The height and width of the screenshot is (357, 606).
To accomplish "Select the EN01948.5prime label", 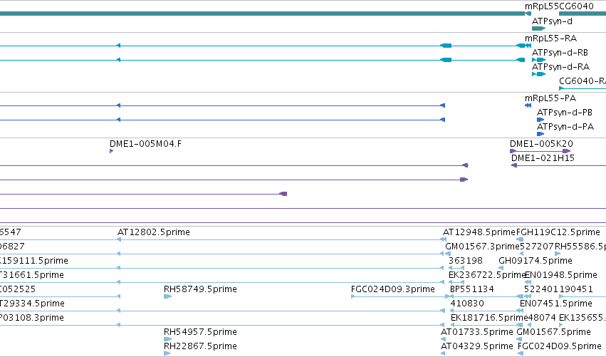I will pos(561,275).
